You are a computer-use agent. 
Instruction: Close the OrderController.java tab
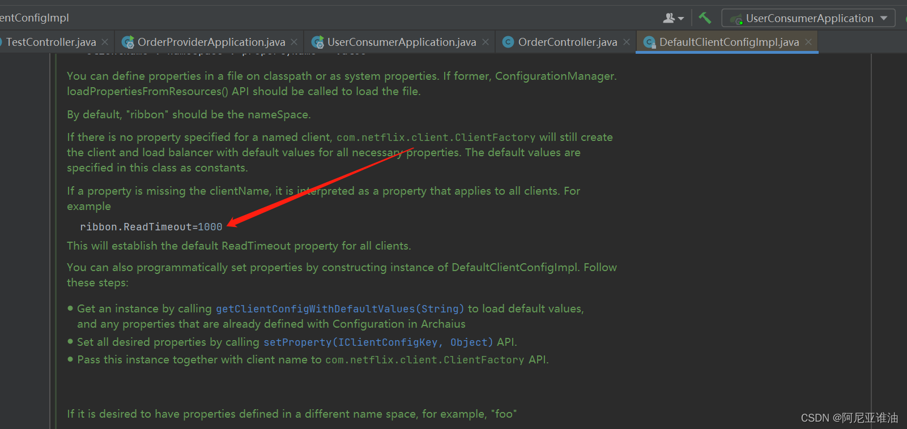[627, 42]
